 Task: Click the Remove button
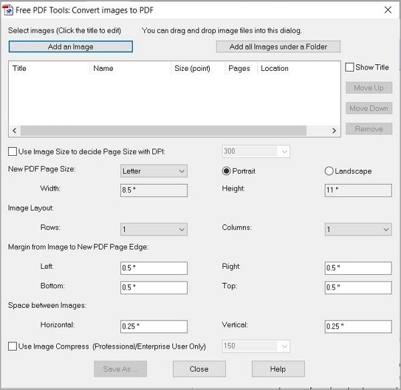pos(368,128)
